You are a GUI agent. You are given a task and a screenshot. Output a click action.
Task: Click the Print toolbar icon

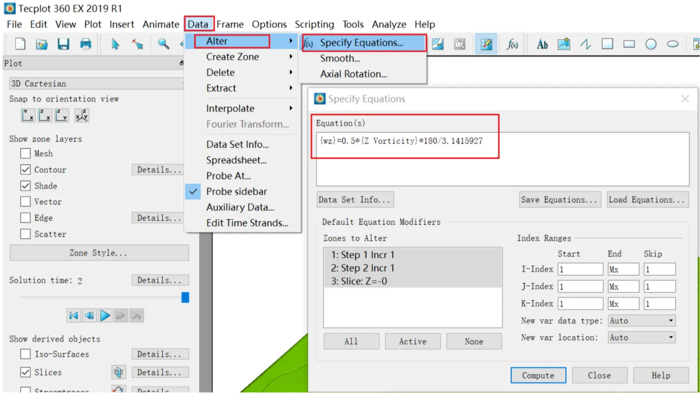tap(86, 44)
